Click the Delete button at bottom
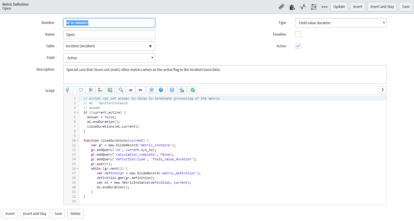Viewport: 414px width, 221px height. [x=75, y=214]
